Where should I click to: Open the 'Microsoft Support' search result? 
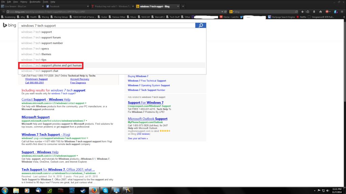tap(35, 117)
